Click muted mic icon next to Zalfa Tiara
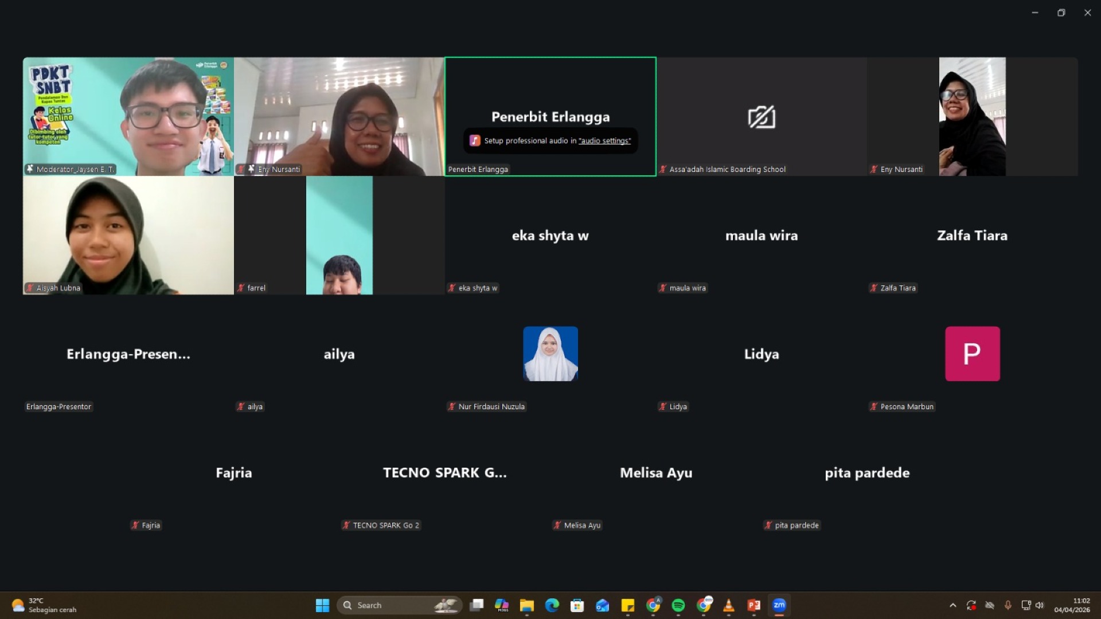This screenshot has width=1101, height=619. [873, 288]
